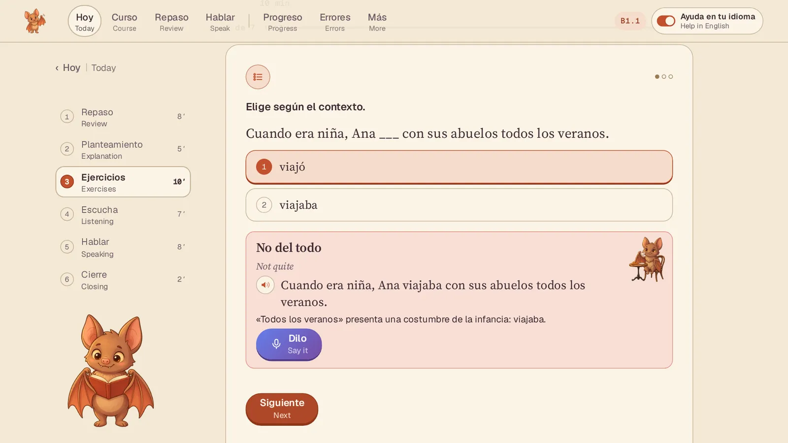Viewport: 788px width, 443px height.
Task: Open the Cierre lesson step
Action: pyautogui.click(x=123, y=280)
